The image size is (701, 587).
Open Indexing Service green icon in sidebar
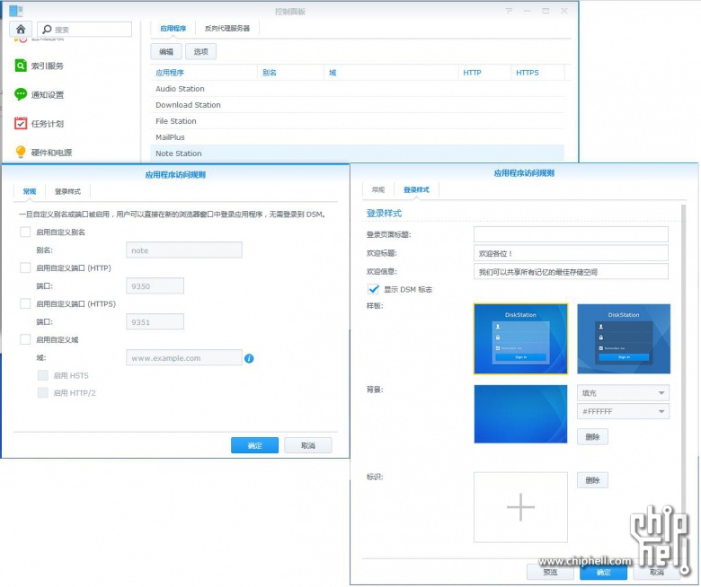click(x=21, y=66)
